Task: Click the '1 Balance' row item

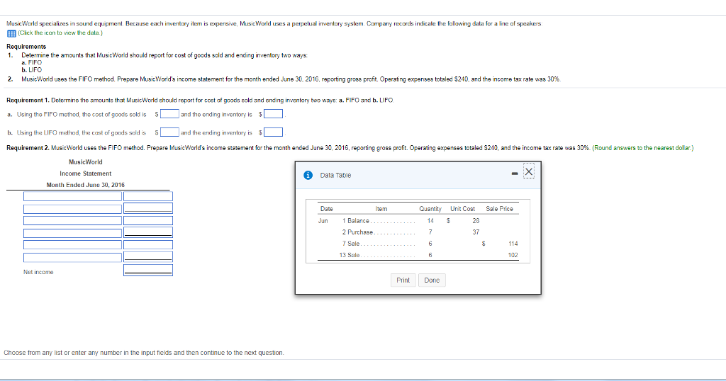Action: pyautogui.click(x=356, y=221)
